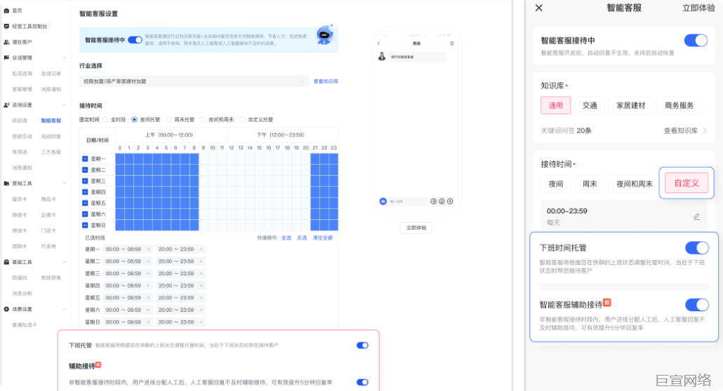The image size is (723, 391).
Task: Remove 星期日 20:00~23:59 time chip with x
Action: point(201,322)
